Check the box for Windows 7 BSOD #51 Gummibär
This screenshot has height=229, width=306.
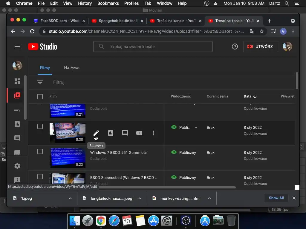coord(40,151)
